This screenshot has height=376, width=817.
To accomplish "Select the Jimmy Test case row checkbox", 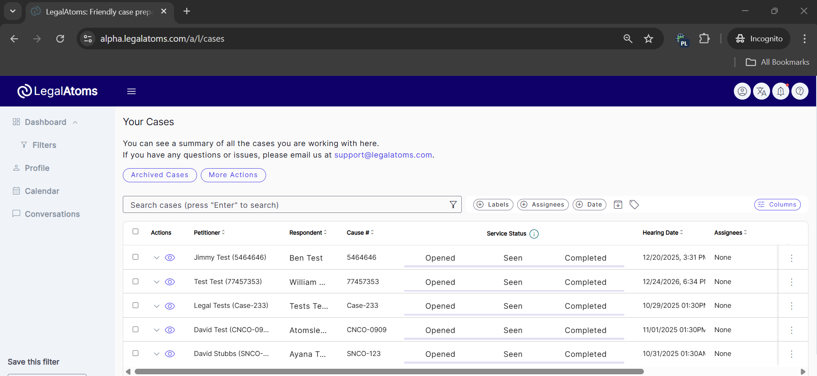I will [x=136, y=257].
